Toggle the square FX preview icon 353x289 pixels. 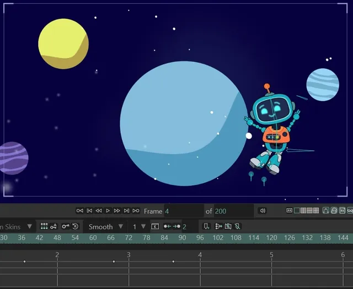click(342, 211)
